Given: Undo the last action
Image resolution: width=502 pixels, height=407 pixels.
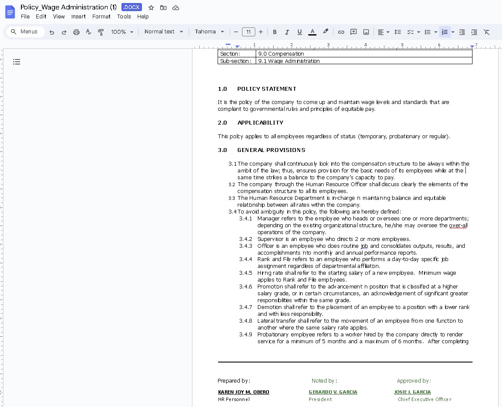Looking at the screenshot, I should pos(52,32).
